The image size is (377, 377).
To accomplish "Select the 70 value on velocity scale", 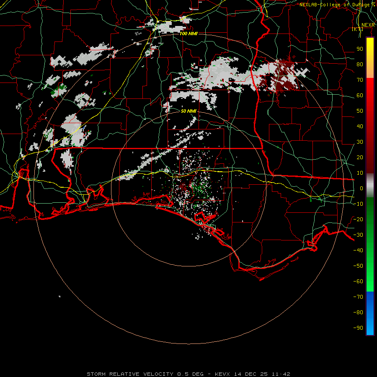I will click(x=360, y=80).
